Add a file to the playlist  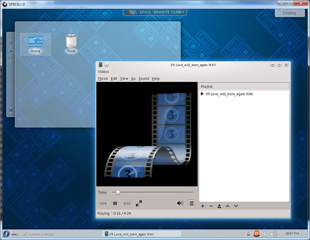[x=202, y=206]
